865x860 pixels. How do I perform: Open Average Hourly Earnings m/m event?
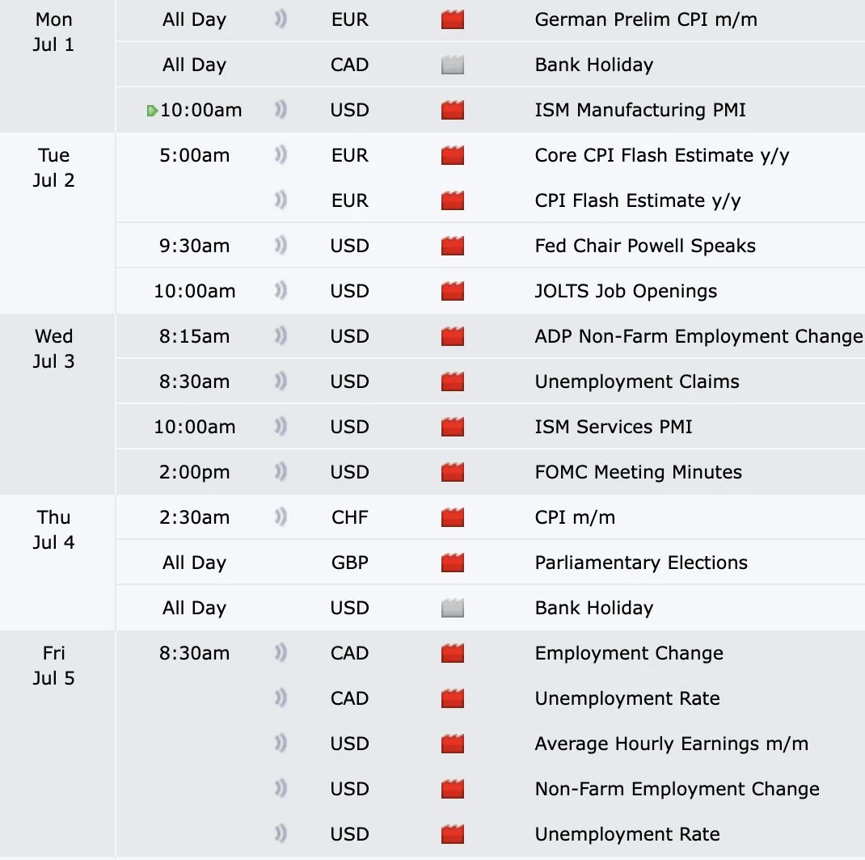tap(671, 744)
